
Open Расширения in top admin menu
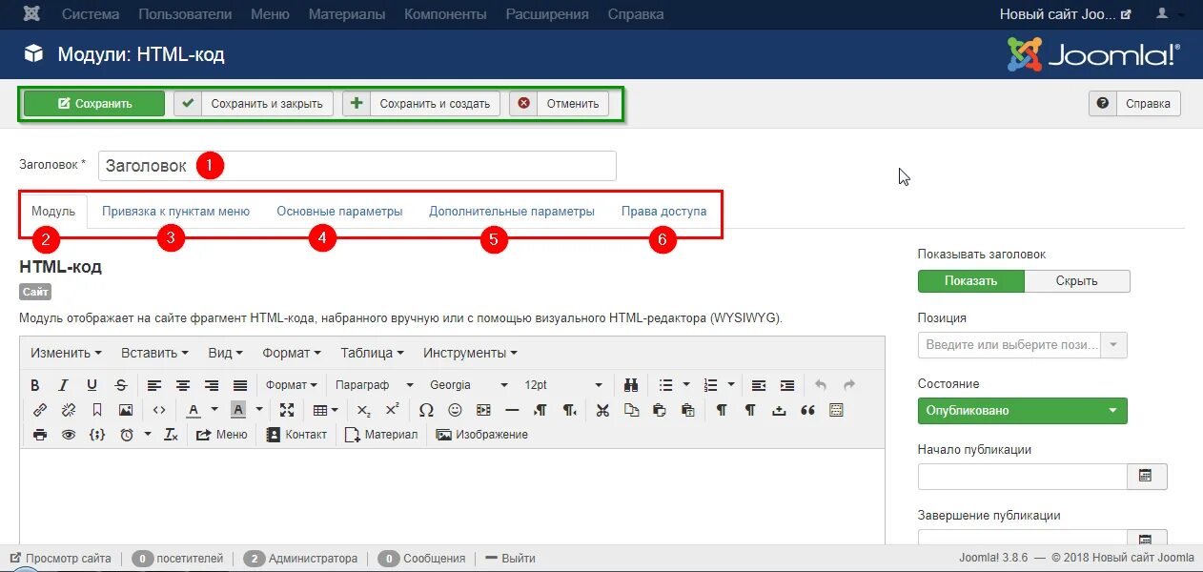(x=547, y=14)
